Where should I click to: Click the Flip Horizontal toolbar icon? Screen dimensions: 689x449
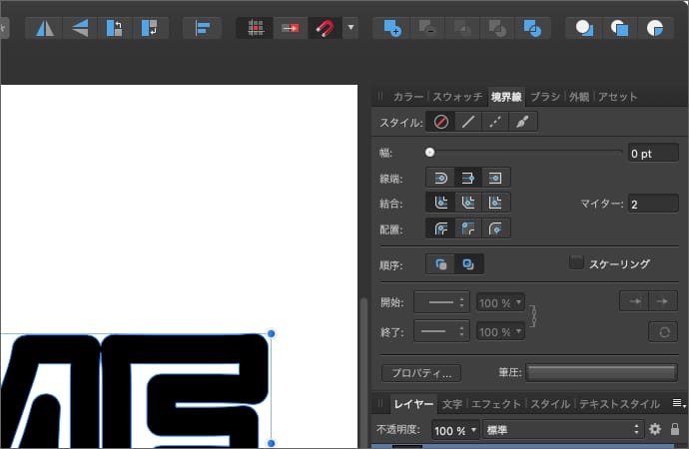click(x=45, y=28)
